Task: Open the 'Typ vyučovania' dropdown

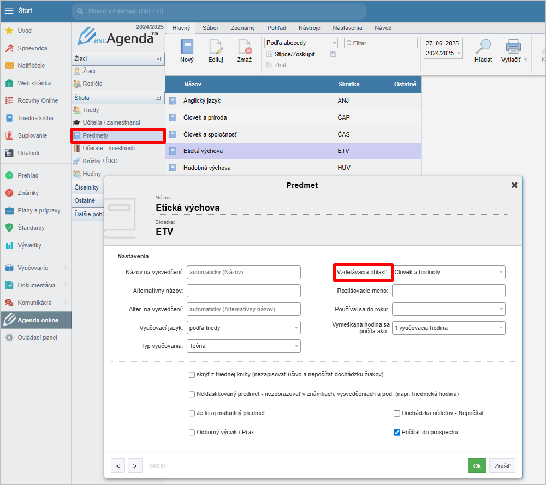Action: click(x=244, y=346)
